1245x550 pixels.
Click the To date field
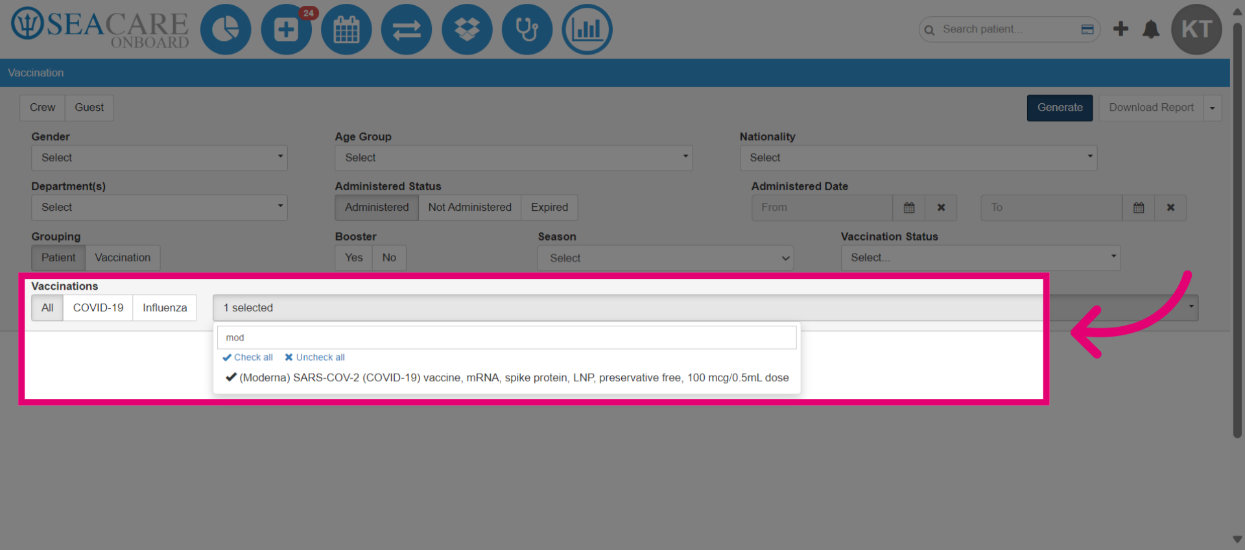[x=1051, y=208]
